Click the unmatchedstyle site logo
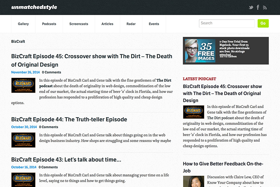Viewport: 280px width, 187px height. 34,7
